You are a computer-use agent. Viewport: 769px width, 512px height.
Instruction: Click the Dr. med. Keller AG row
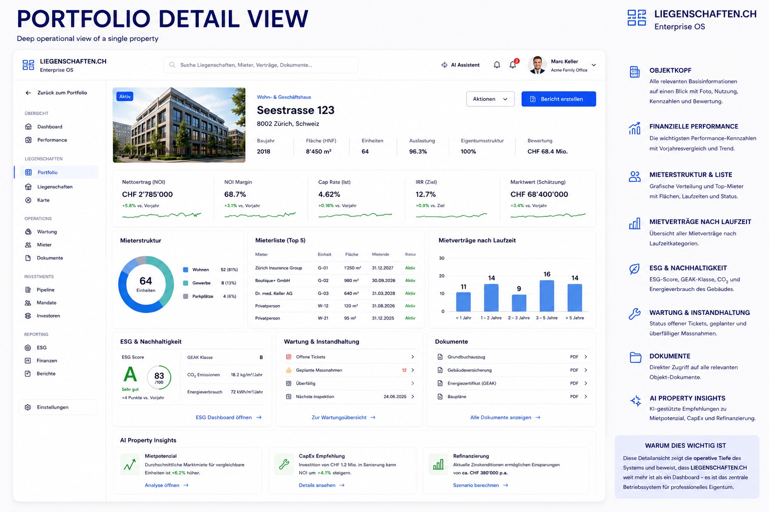(x=335, y=293)
